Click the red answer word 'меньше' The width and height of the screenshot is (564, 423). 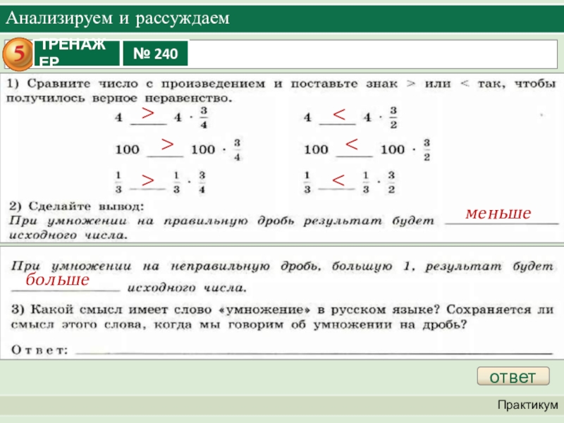498,212
